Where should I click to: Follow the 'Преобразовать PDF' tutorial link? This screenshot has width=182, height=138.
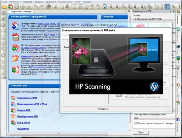28,116
